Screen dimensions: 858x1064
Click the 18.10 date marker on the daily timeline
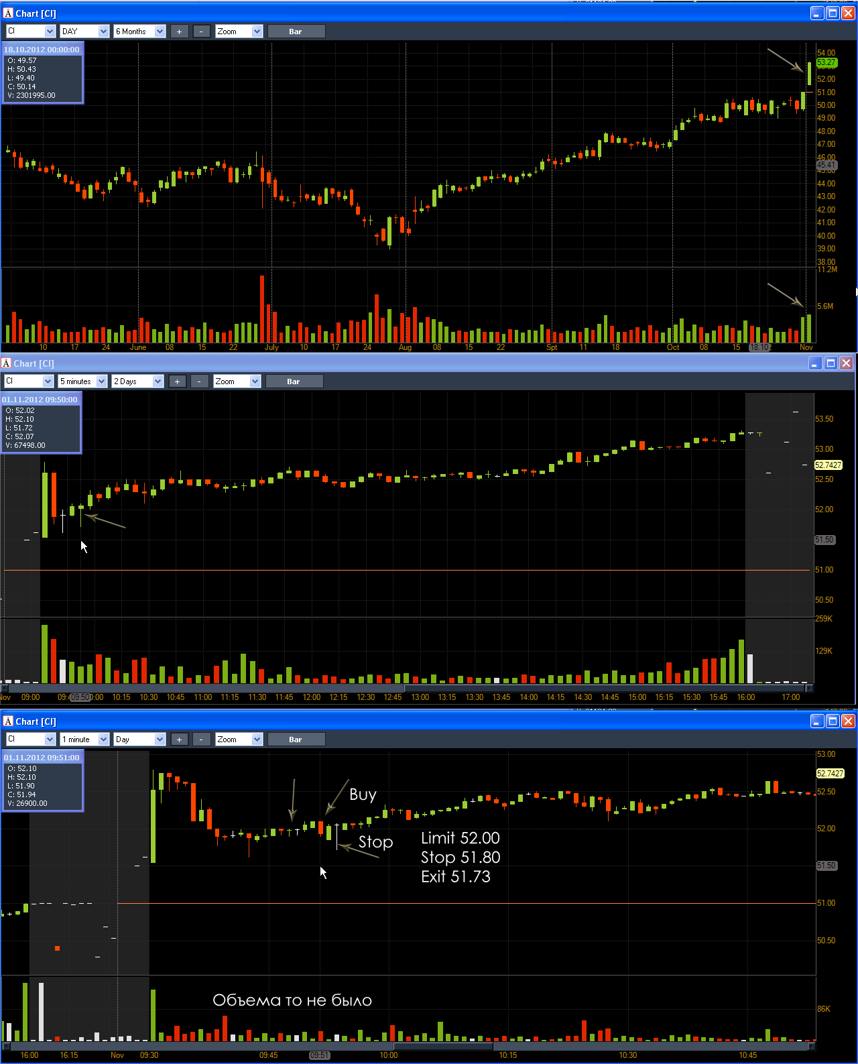coord(760,347)
